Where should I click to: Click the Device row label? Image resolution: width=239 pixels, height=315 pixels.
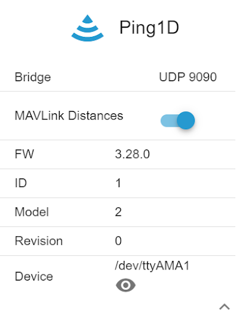pos(34,276)
